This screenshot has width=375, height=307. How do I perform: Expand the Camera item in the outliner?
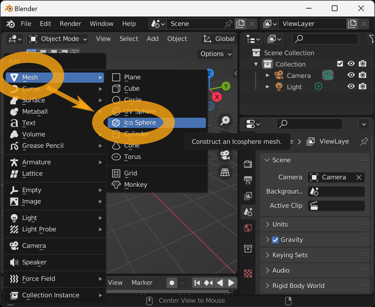pyautogui.click(x=267, y=75)
